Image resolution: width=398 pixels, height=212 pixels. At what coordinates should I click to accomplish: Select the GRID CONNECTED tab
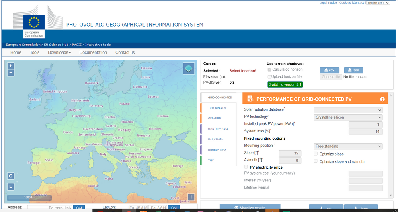[220, 97]
